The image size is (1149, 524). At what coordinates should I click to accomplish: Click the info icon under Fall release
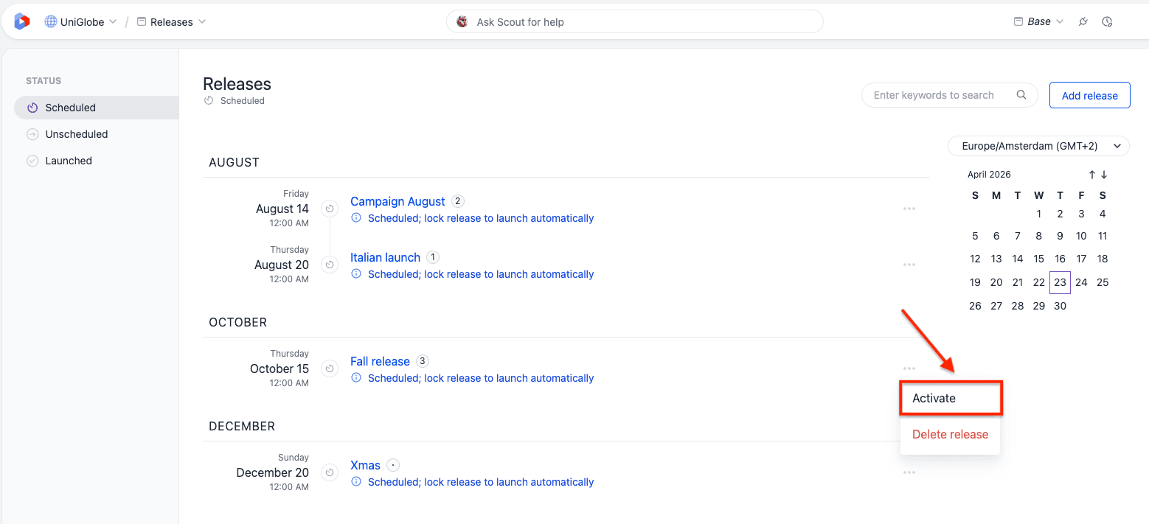pos(356,378)
